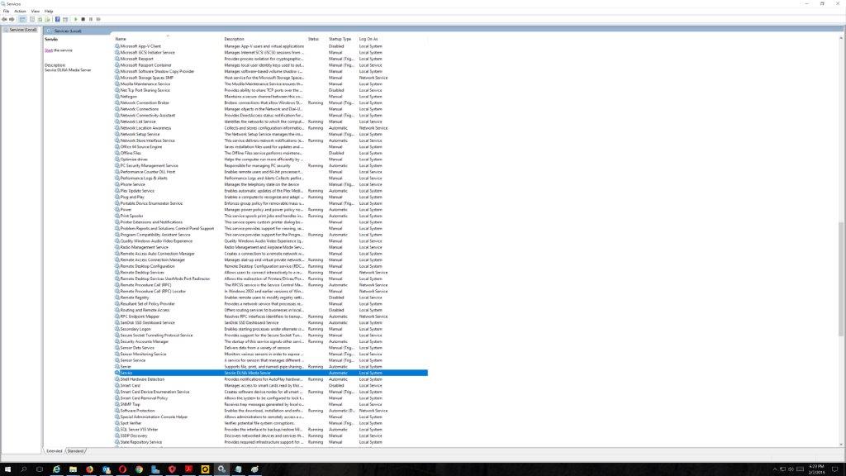Select the Network Connection Broker row
The image size is (846, 476).
coord(271,102)
